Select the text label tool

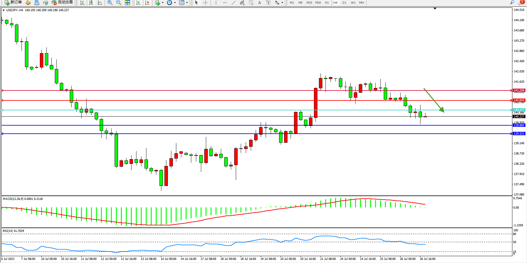268,2
